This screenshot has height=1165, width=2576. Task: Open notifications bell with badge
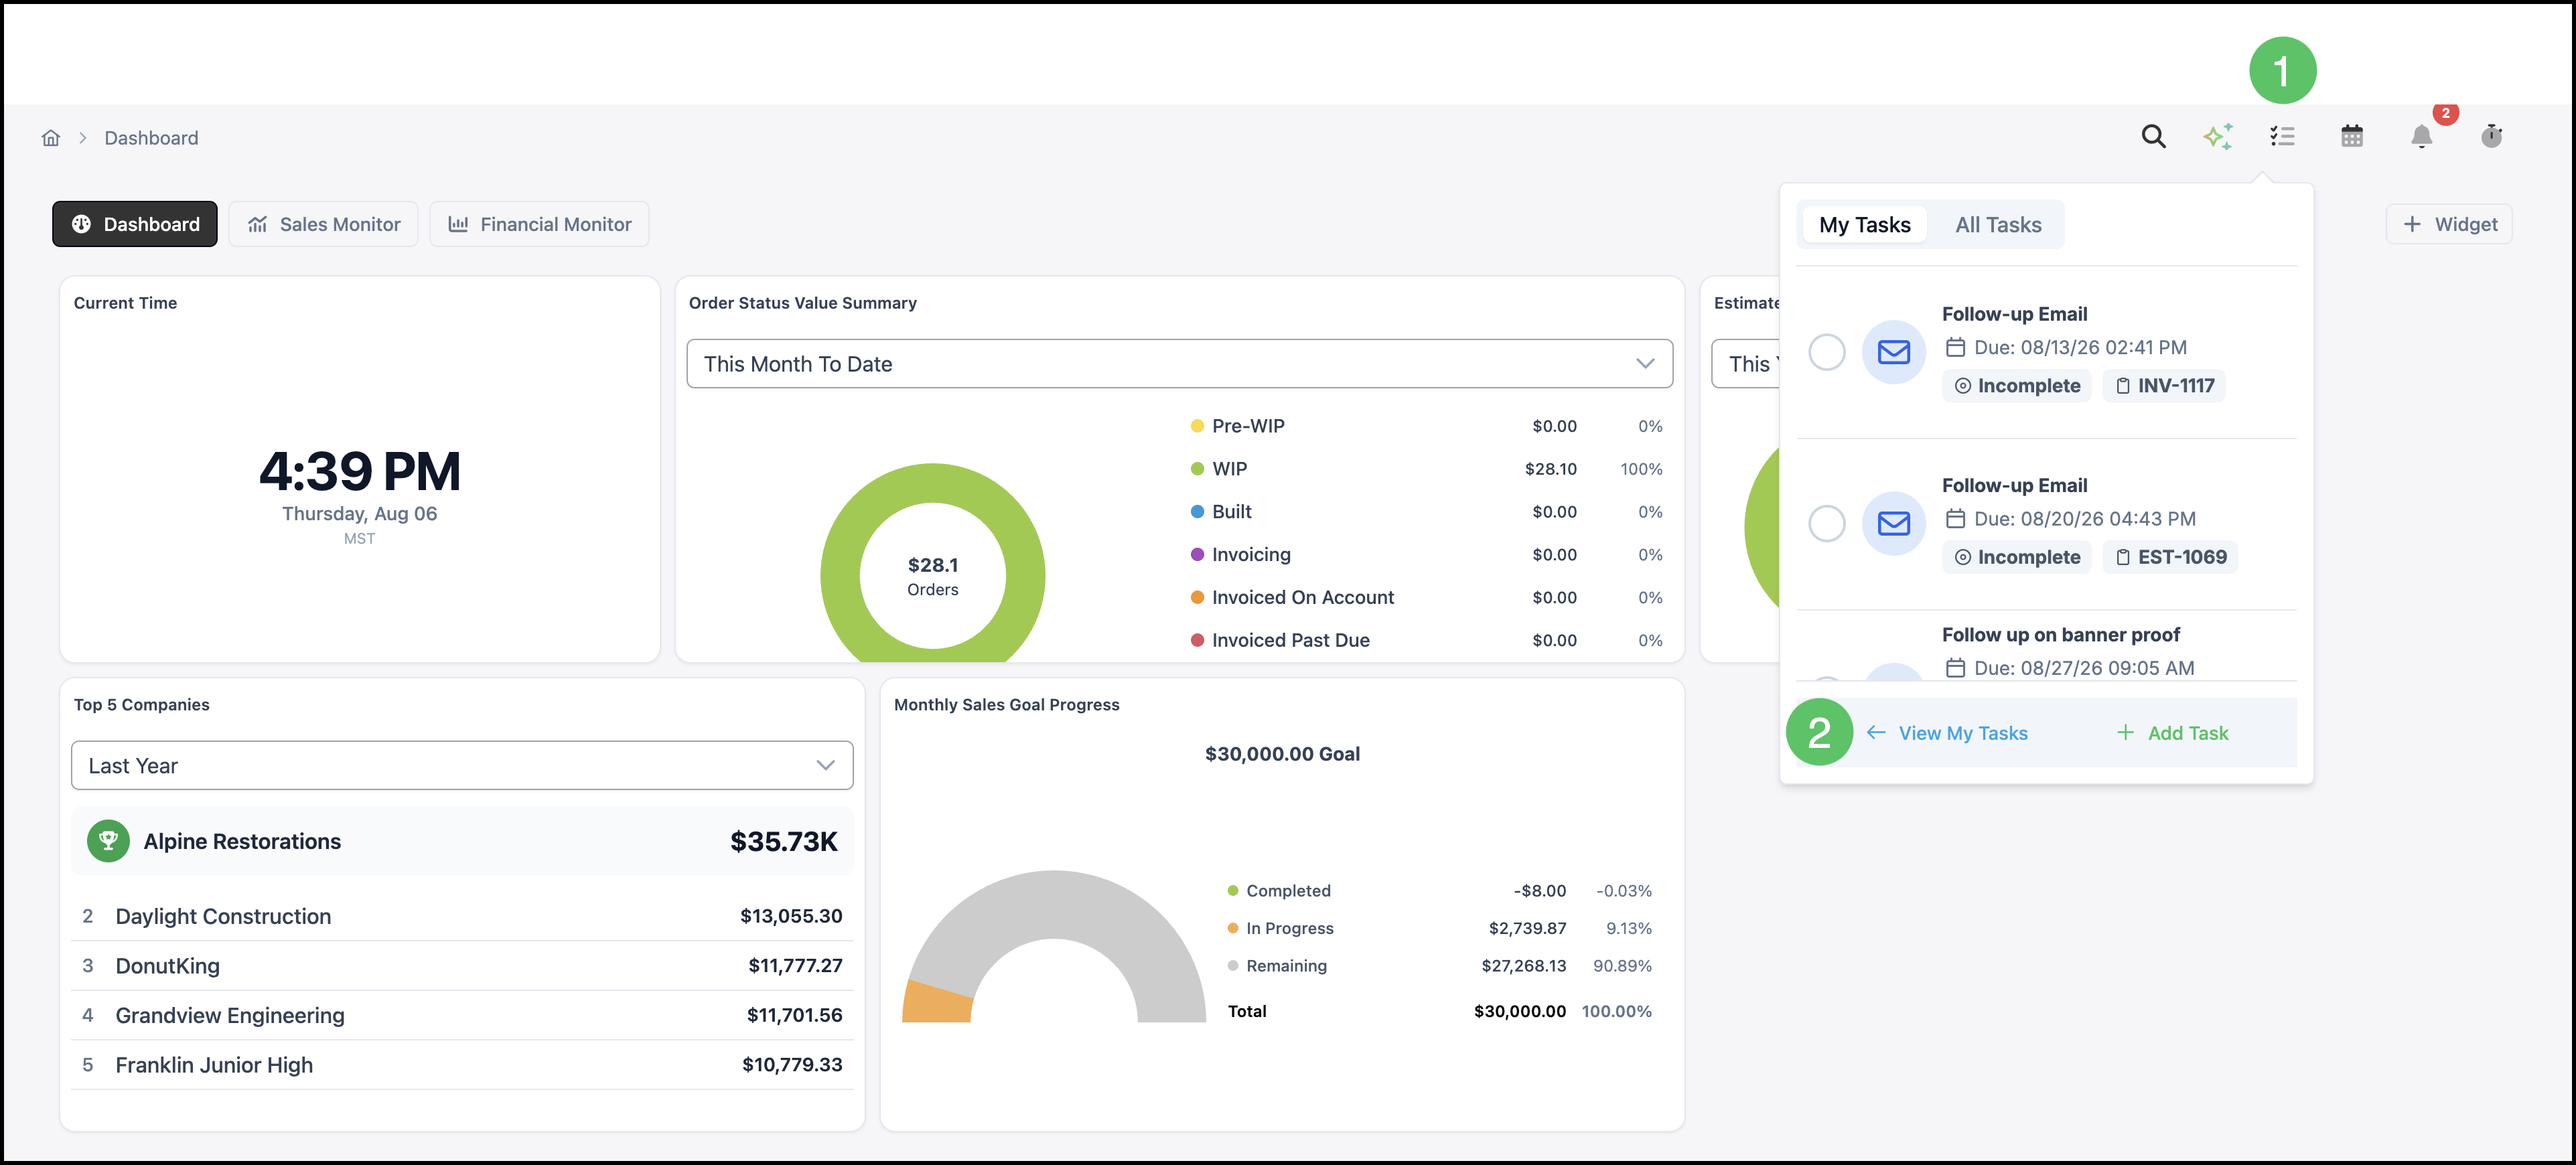(x=2421, y=136)
